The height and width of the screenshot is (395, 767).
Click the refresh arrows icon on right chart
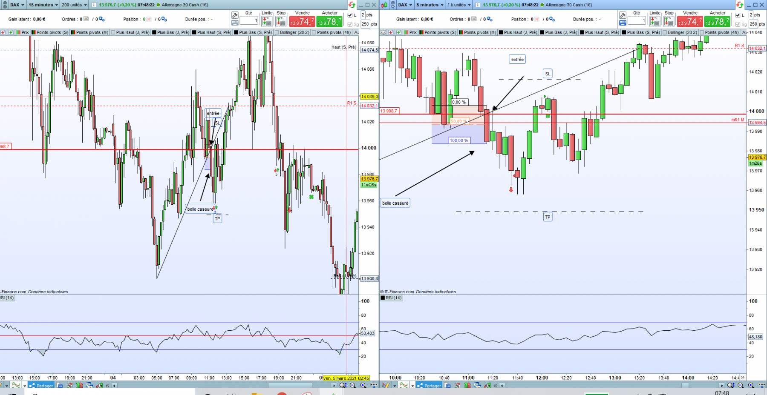click(740, 5)
